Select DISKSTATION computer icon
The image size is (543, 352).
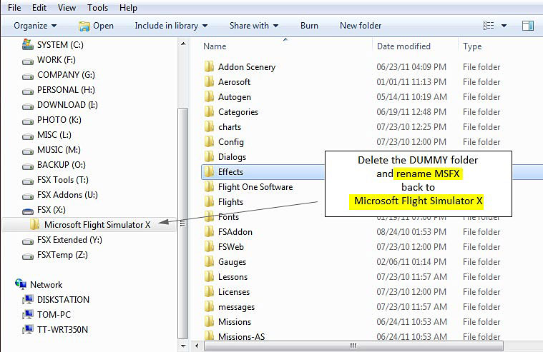[x=28, y=299]
